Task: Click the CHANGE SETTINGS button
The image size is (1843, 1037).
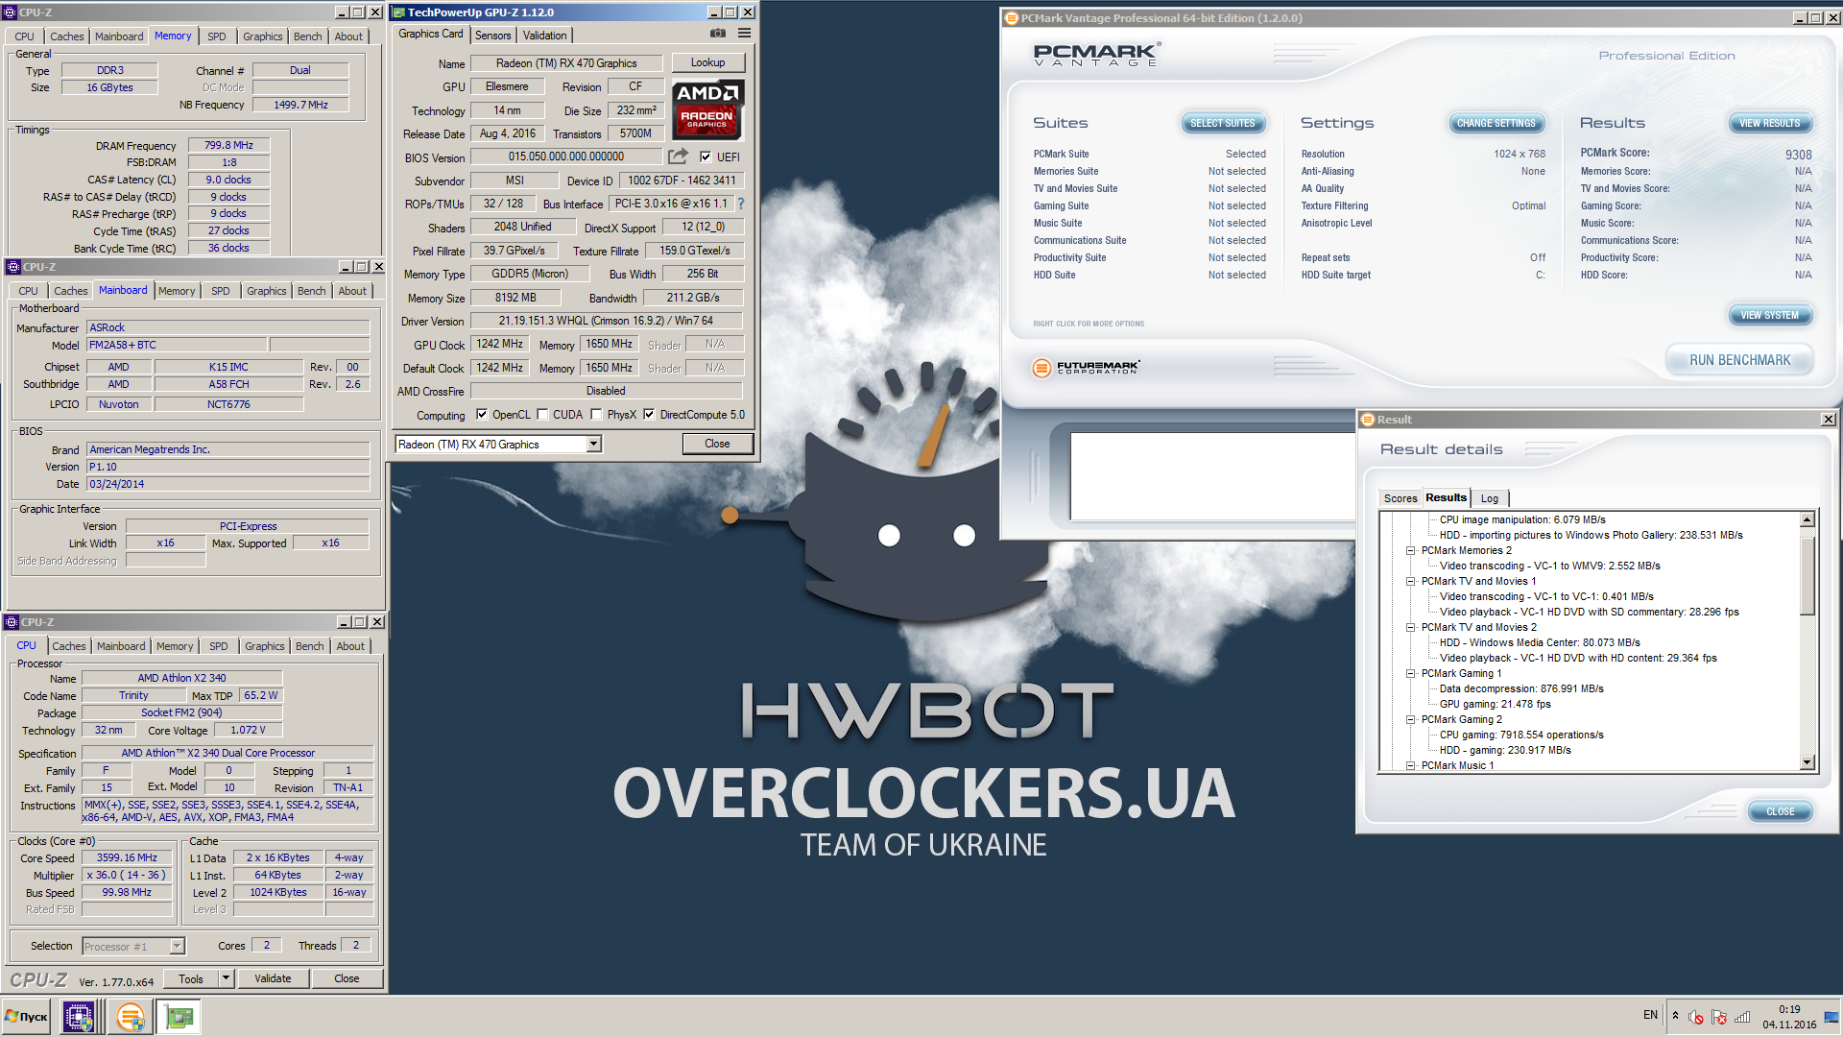Action: (x=1496, y=123)
